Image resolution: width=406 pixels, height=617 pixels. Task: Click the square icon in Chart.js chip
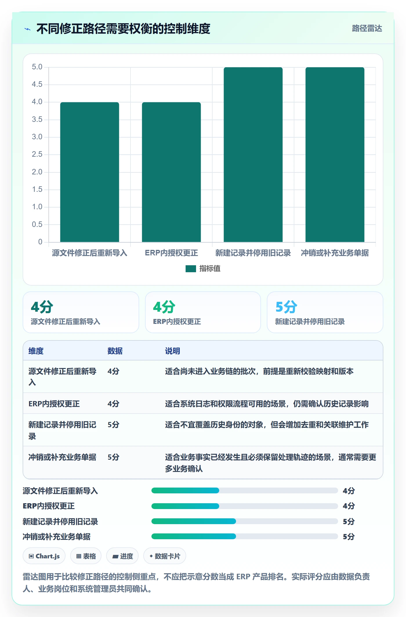(31, 556)
